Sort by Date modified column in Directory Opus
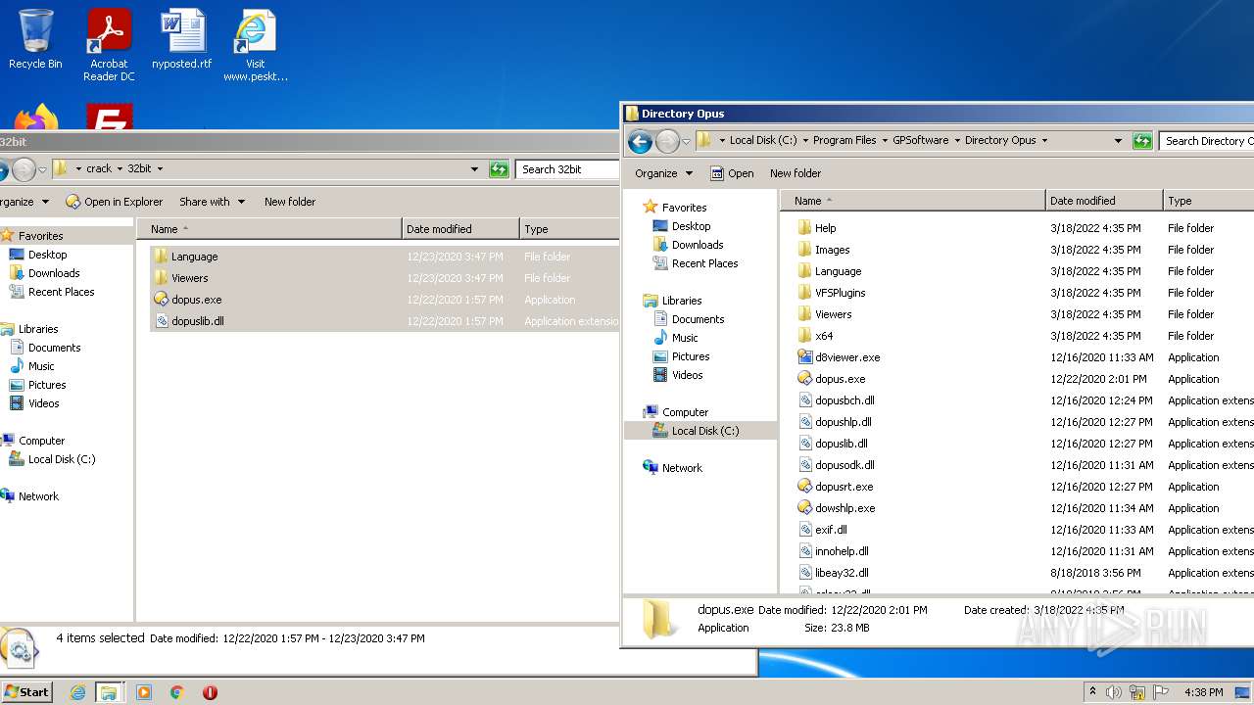 (x=1104, y=201)
